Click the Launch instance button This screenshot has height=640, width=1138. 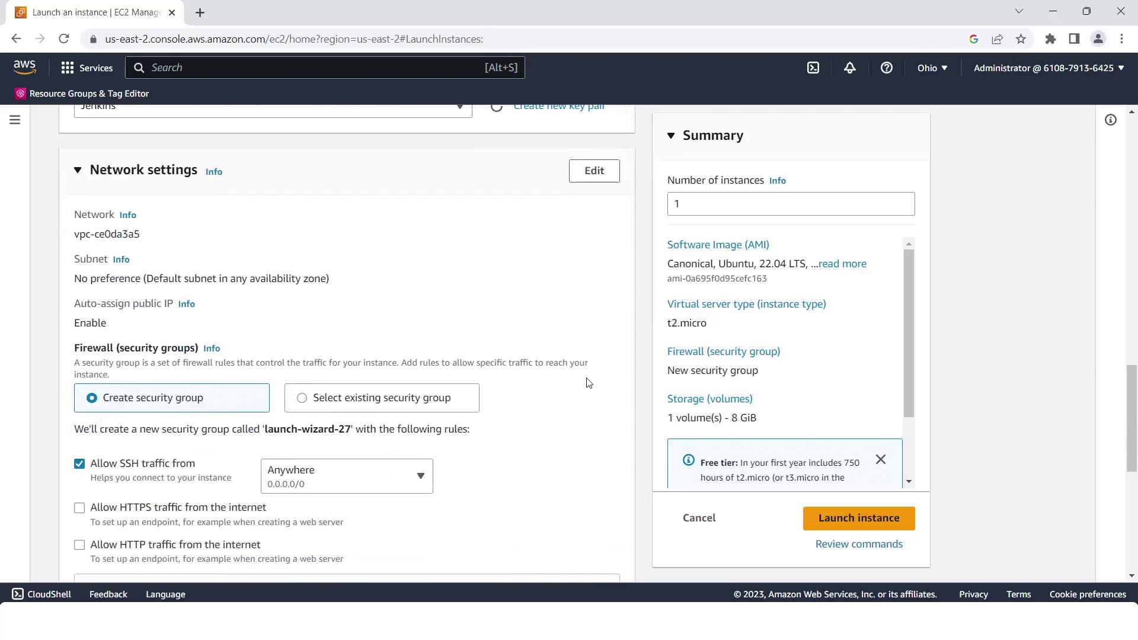point(859,519)
